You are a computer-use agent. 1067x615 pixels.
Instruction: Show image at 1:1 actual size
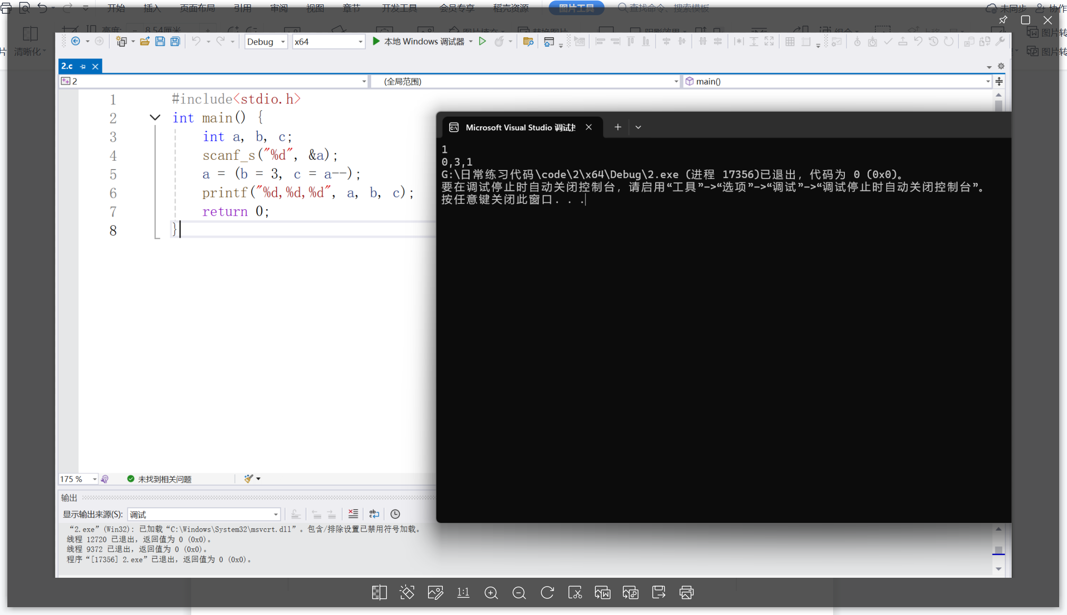click(x=463, y=593)
